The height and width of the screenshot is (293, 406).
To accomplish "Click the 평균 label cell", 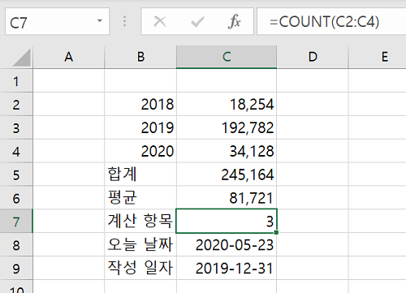I will [140, 198].
